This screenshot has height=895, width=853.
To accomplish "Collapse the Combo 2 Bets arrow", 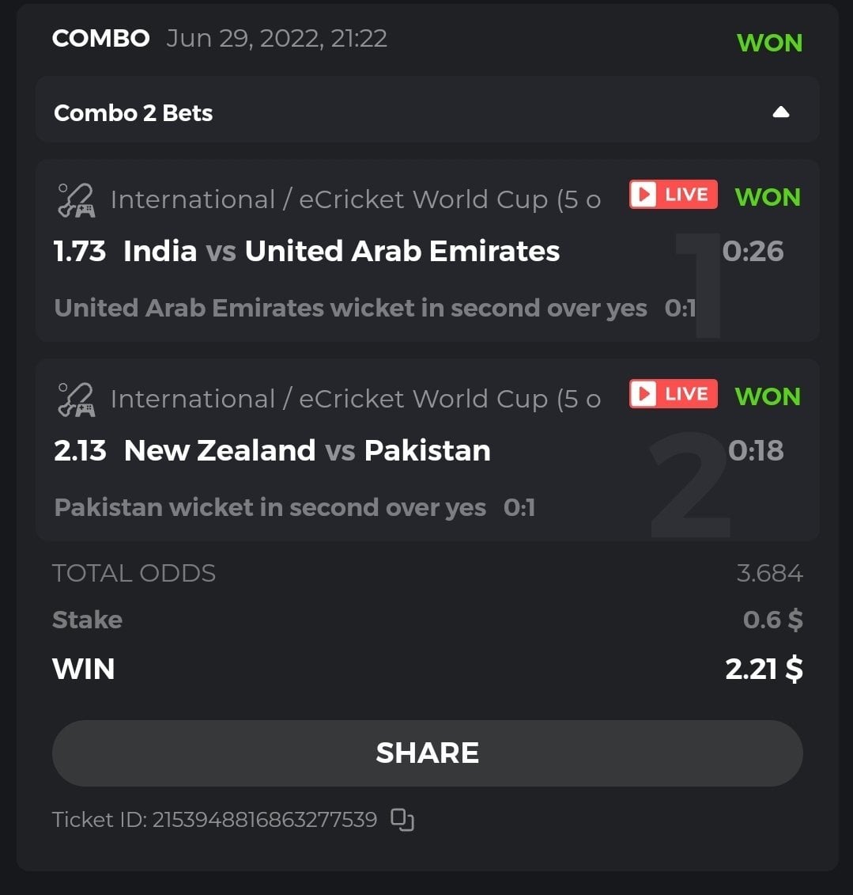I will pyautogui.click(x=780, y=112).
